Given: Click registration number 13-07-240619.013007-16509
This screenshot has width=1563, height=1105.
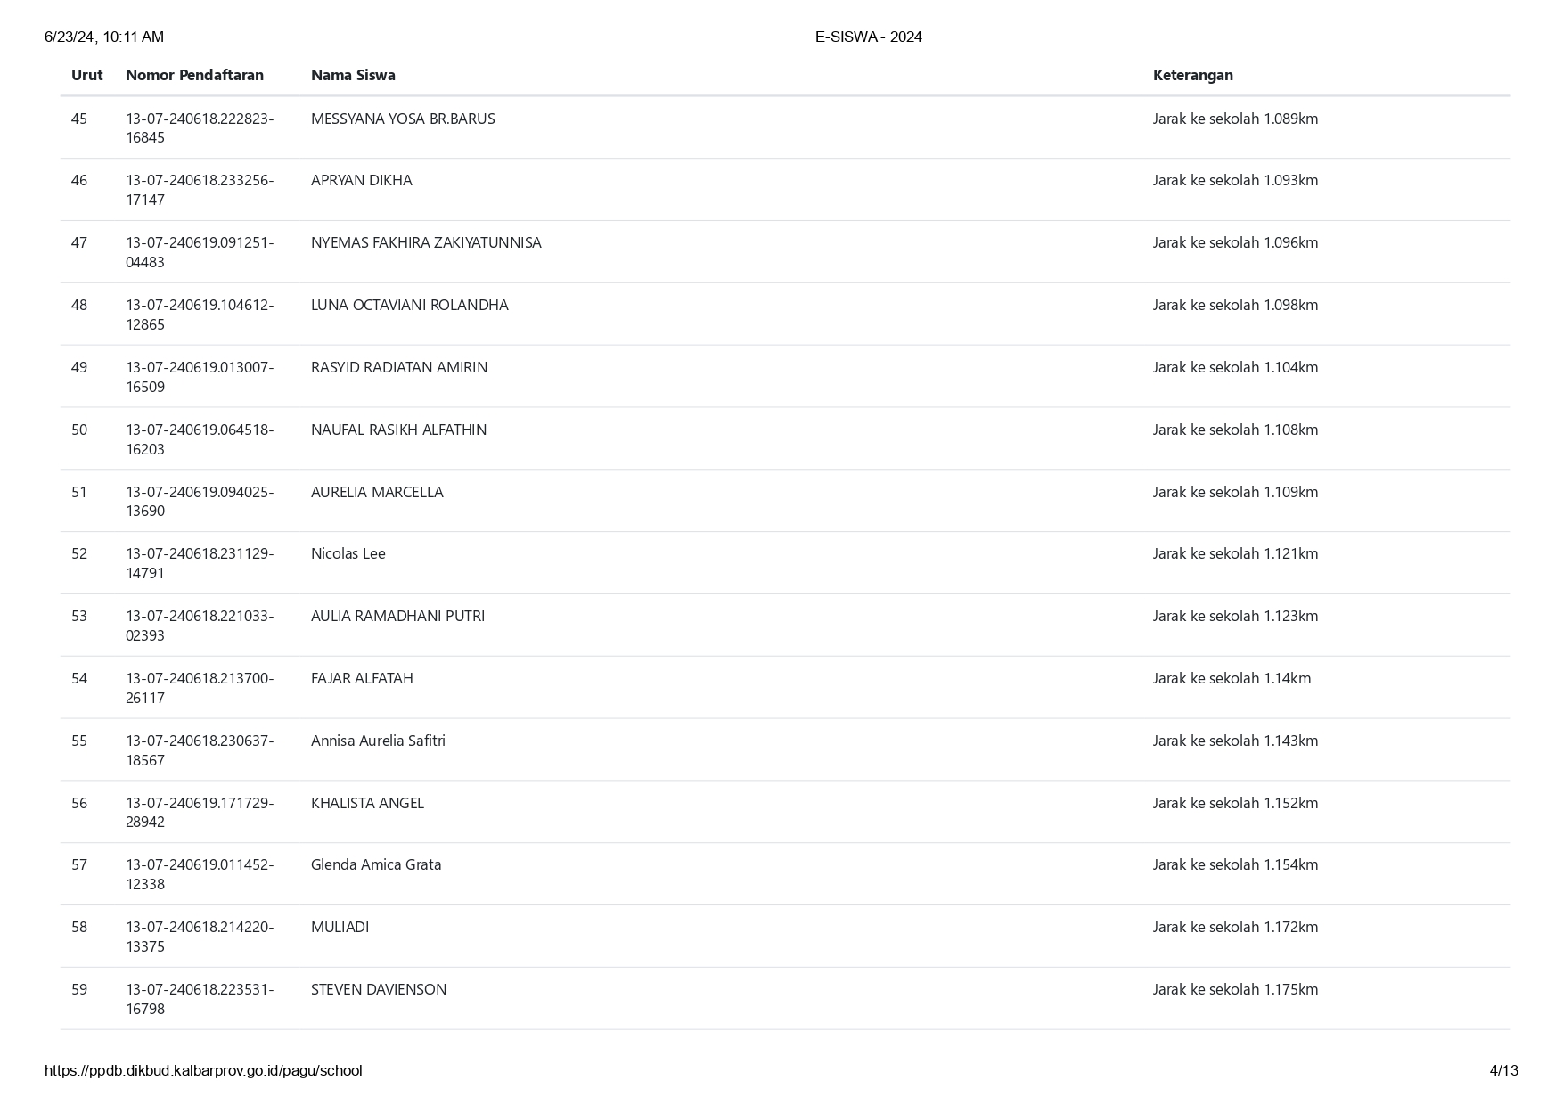Looking at the screenshot, I should [200, 377].
